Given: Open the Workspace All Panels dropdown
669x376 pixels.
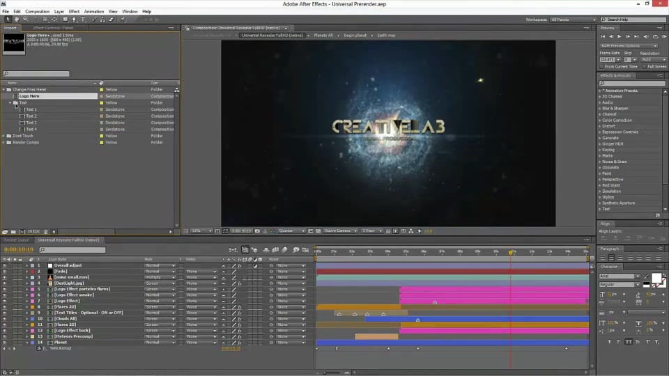Looking at the screenshot, I should [x=573, y=19].
